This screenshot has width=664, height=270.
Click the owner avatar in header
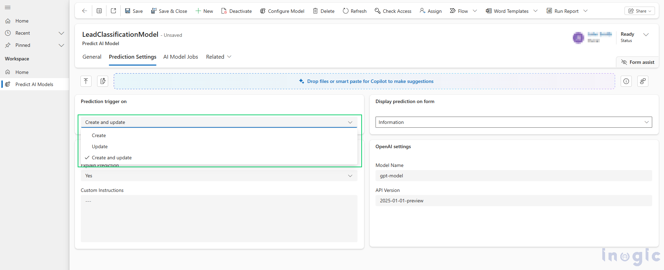[578, 37]
